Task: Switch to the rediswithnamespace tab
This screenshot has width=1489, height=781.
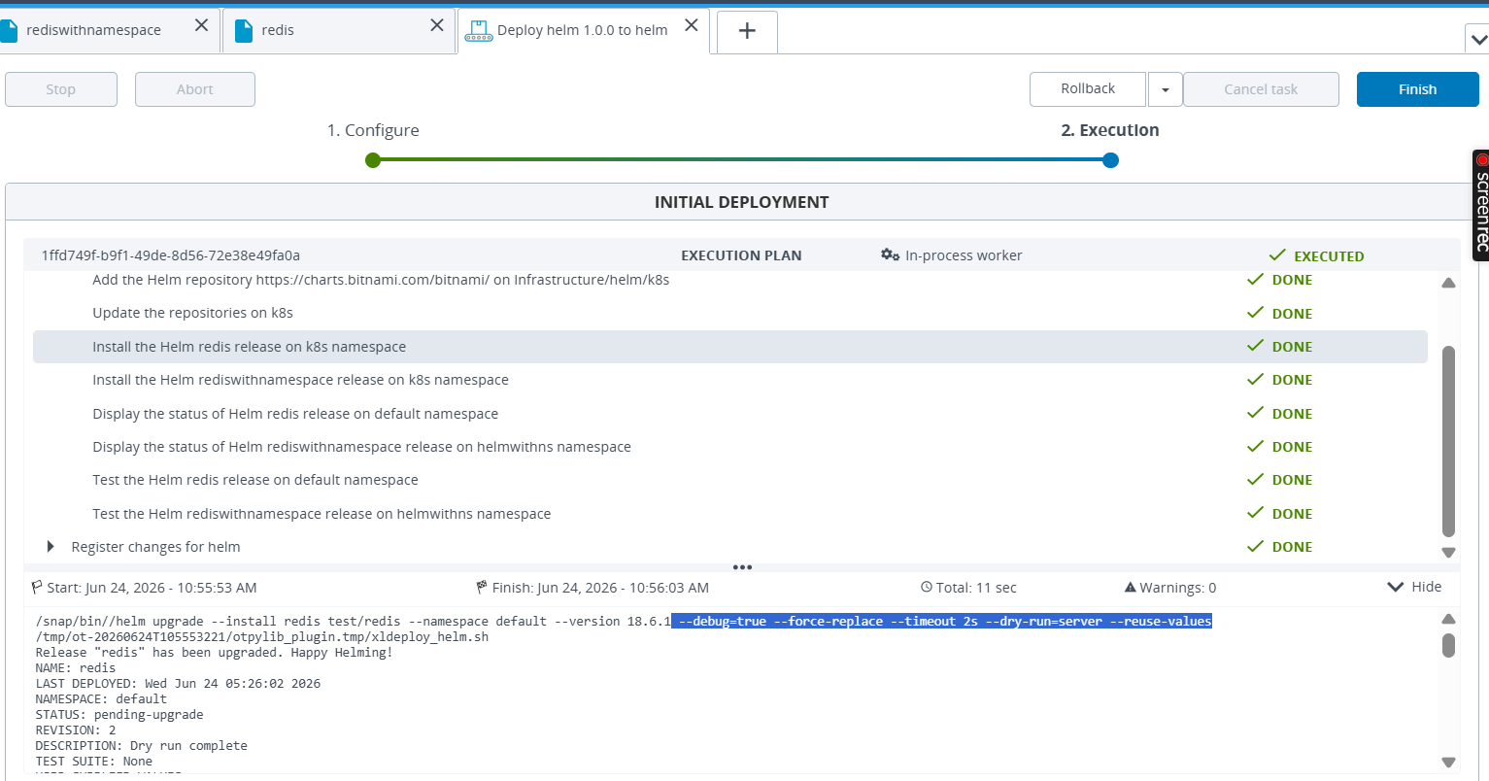Action: coord(93,30)
